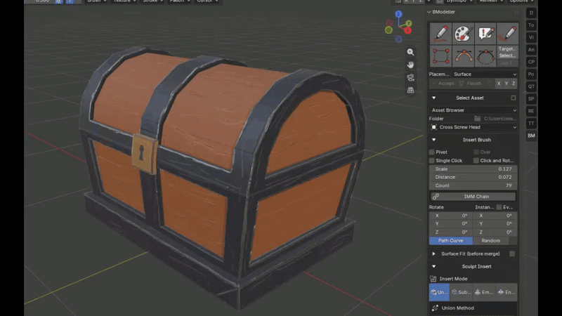Choose Union insert mode
Viewport: 562px width, 316px height.
tap(440, 292)
